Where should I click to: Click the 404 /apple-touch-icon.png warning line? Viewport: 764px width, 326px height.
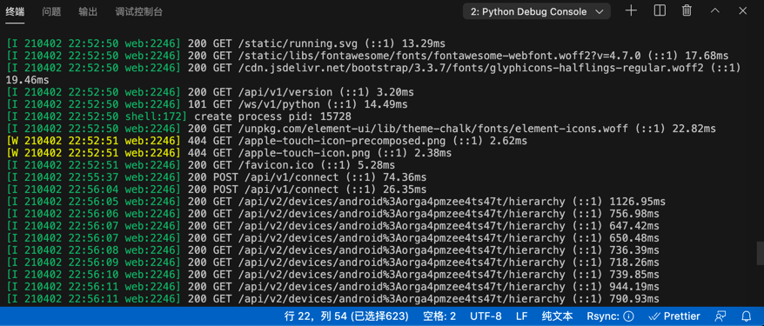click(x=229, y=153)
